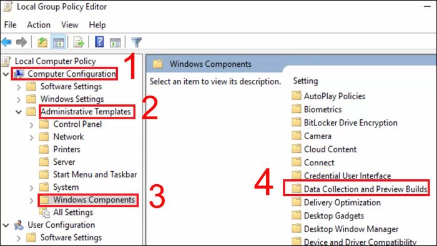The image size is (437, 246).
Task: Collapse the User Configuration node
Action: point(6,225)
